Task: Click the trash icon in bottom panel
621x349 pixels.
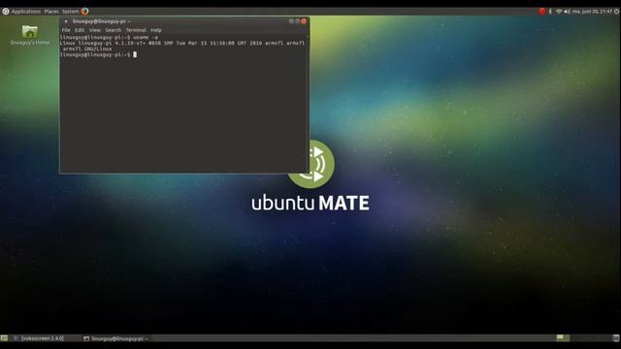Action: coord(616,338)
